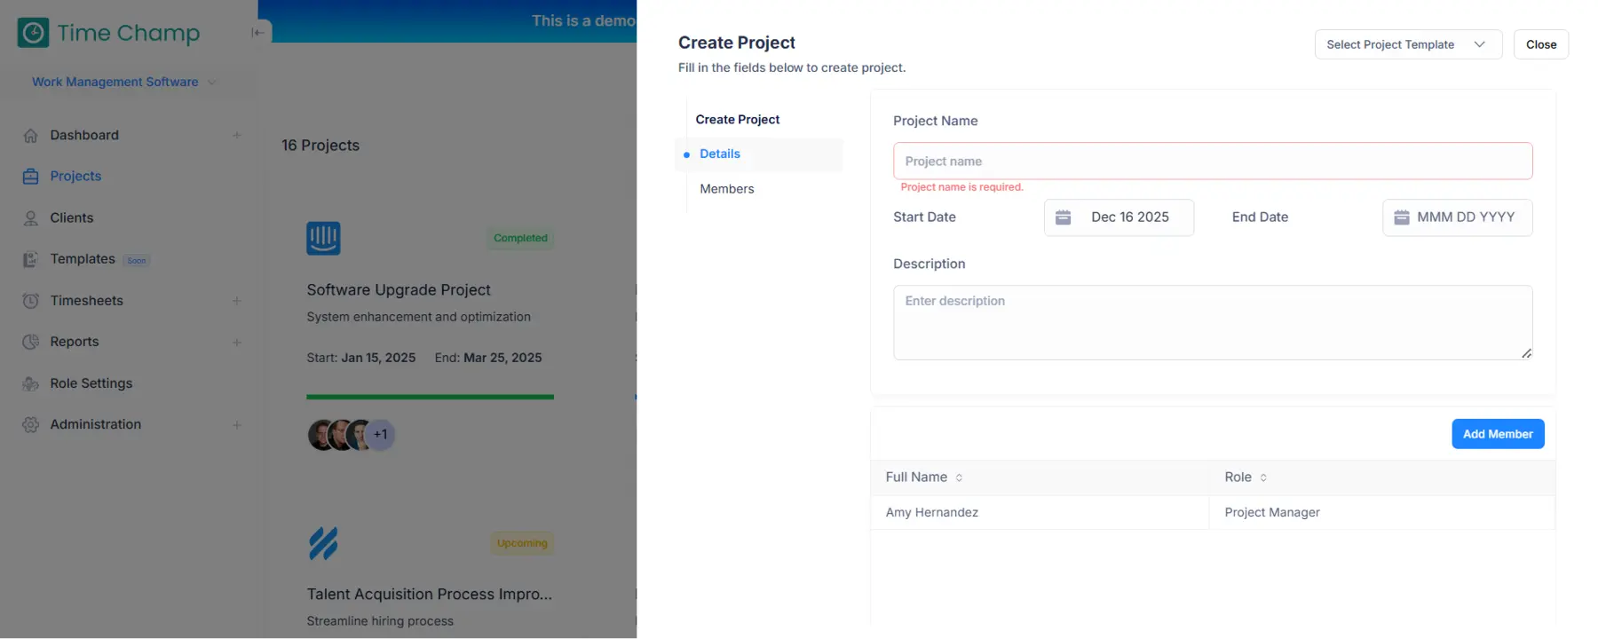Click the Add Member button
This screenshot has height=639, width=1598.
[1498, 434]
